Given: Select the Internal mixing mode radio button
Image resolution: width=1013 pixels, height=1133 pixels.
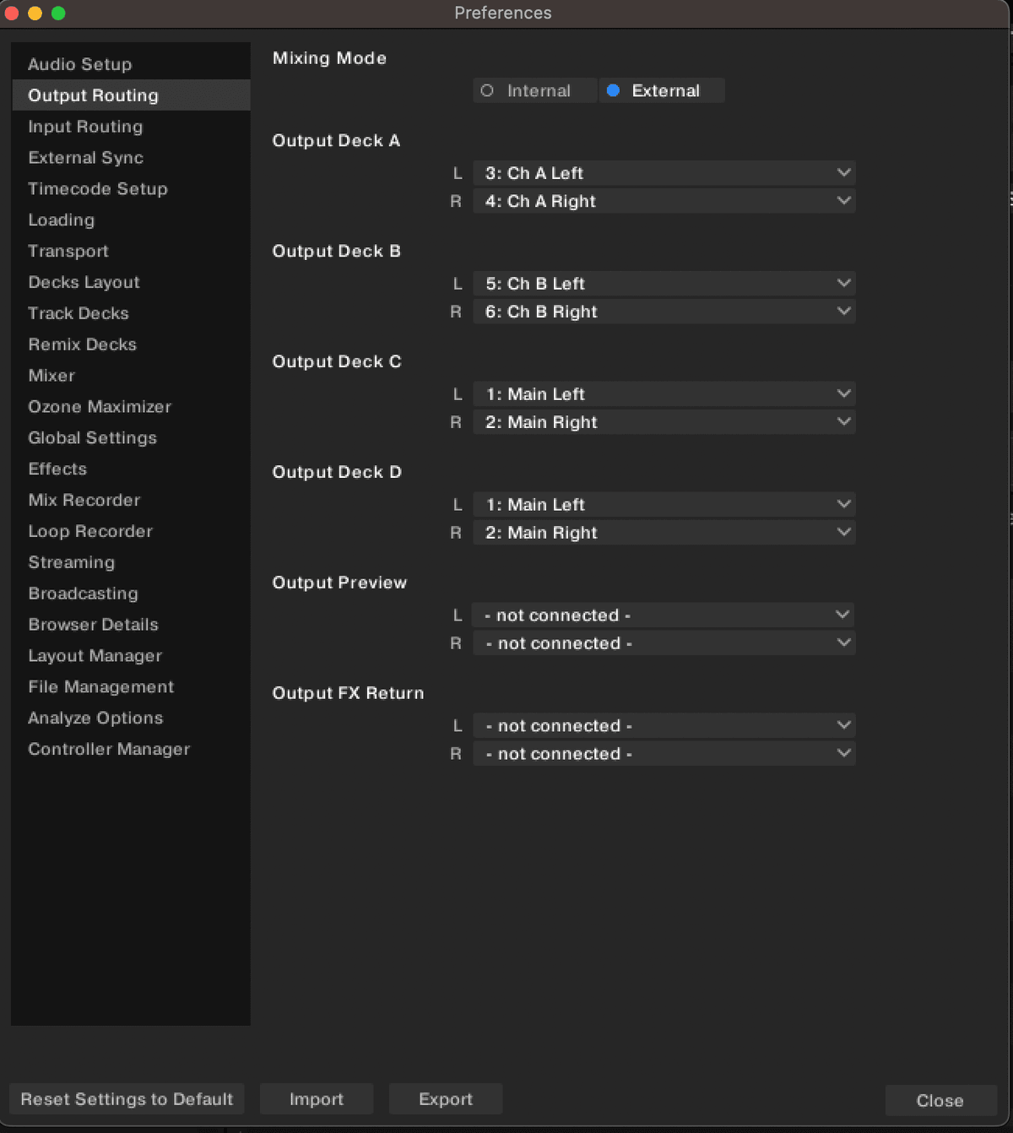Looking at the screenshot, I should click(x=487, y=91).
